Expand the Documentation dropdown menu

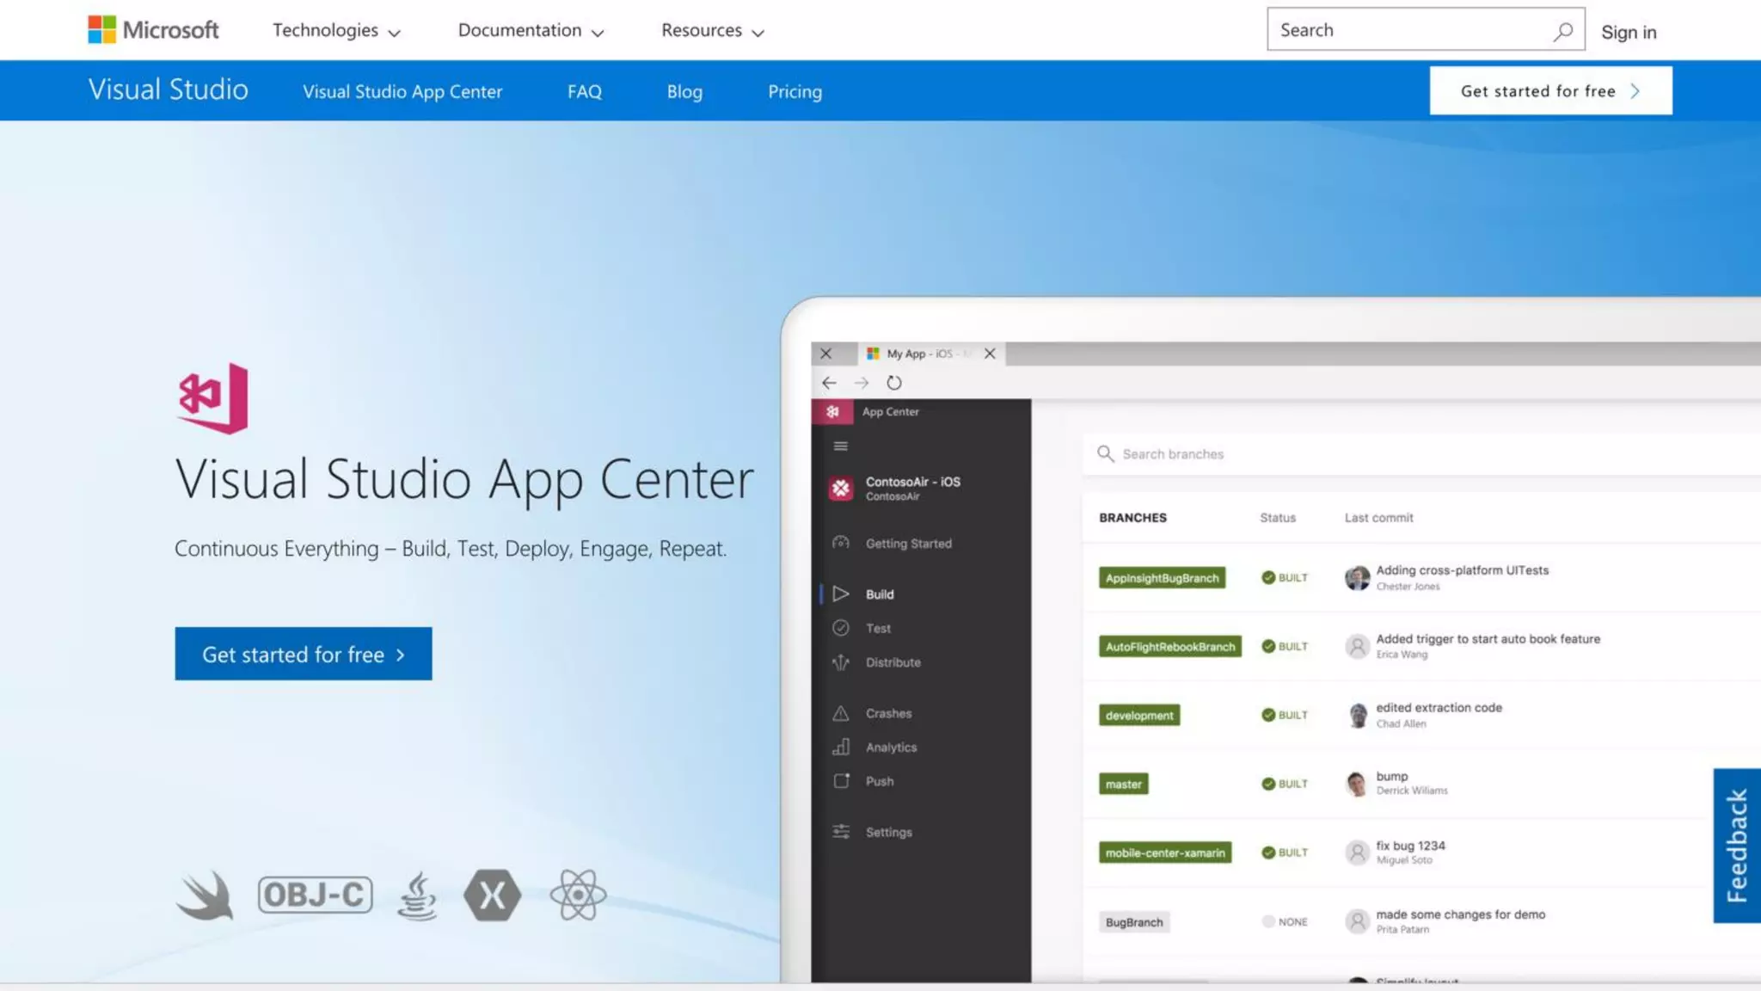(x=531, y=31)
